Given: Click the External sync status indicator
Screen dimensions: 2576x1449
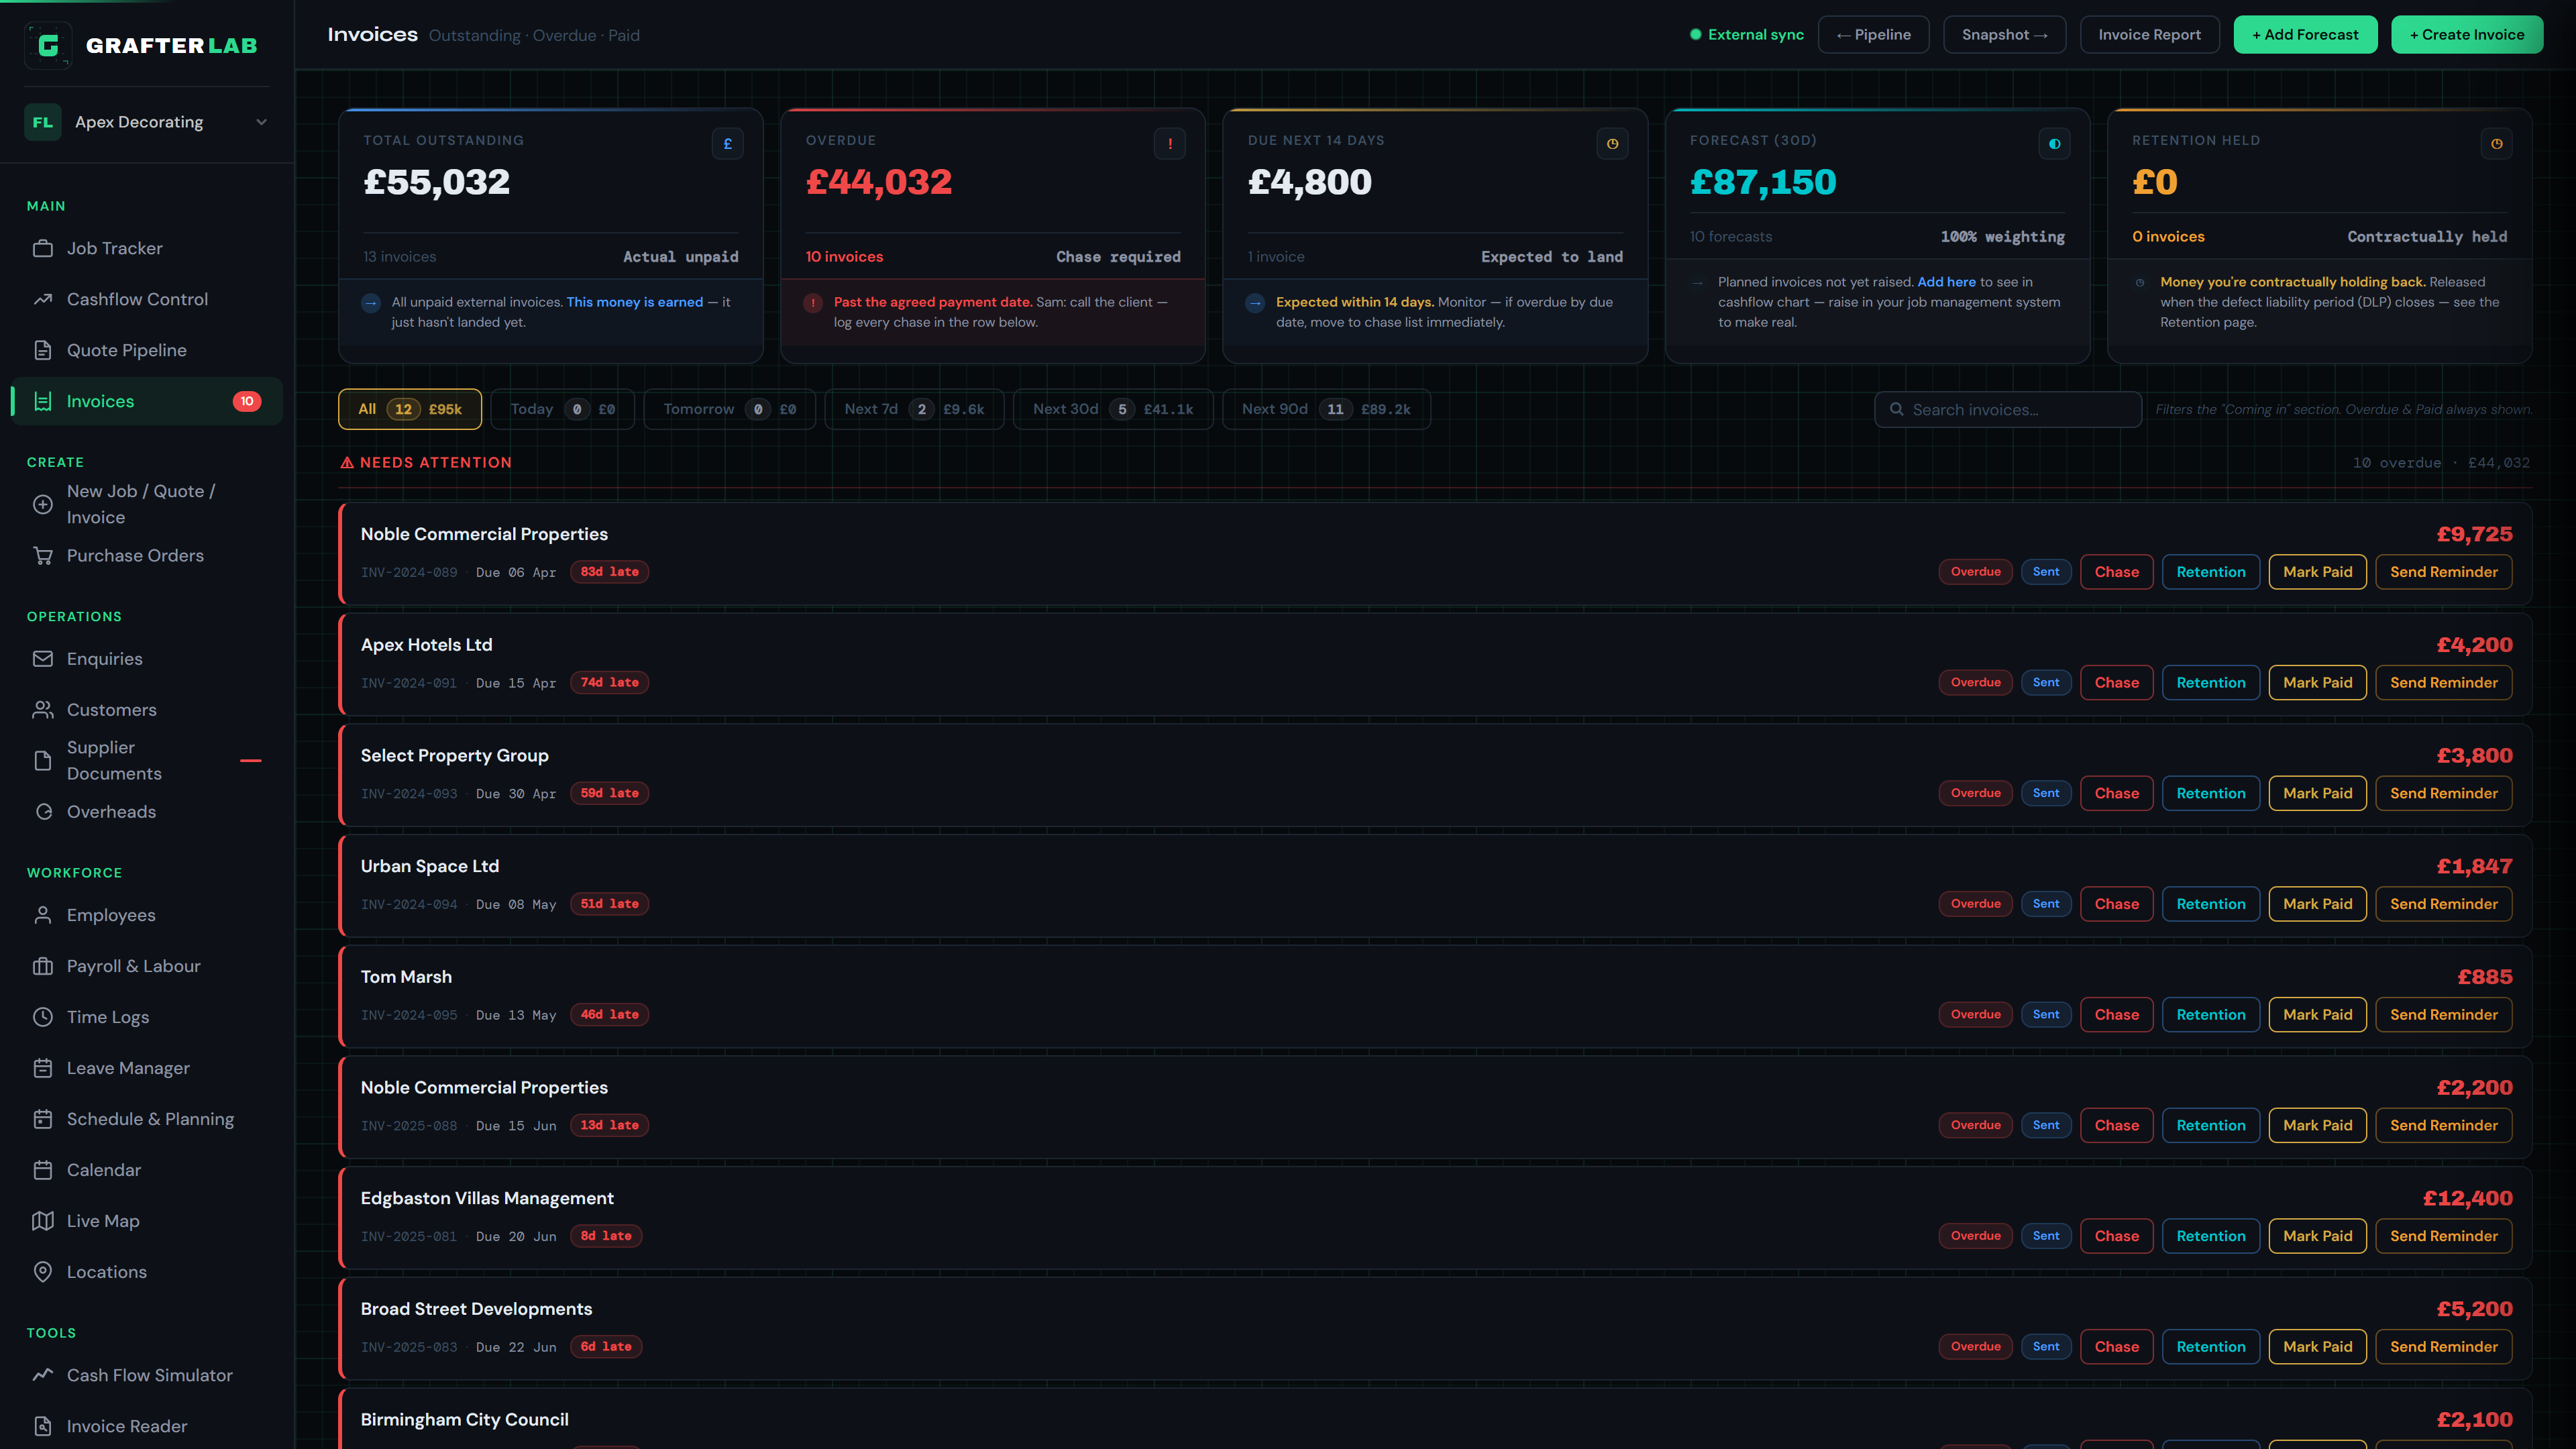Looking at the screenshot, I should pyautogui.click(x=1746, y=35).
